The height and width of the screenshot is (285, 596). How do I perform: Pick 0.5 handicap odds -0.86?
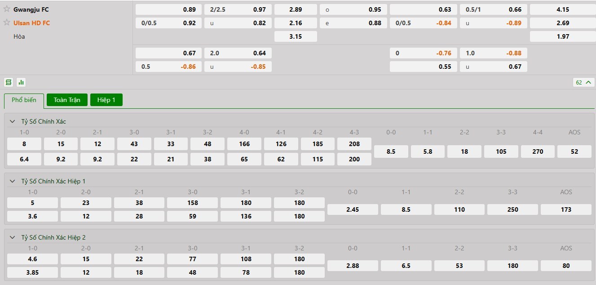[x=169, y=67]
